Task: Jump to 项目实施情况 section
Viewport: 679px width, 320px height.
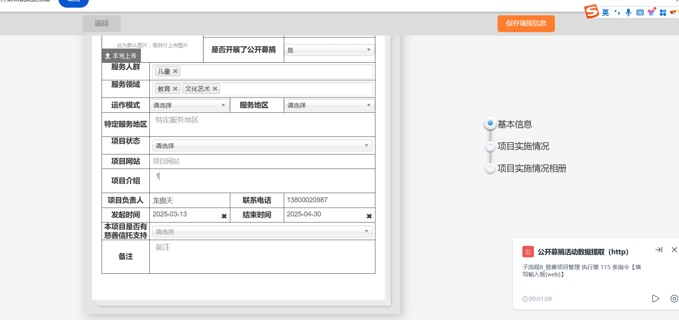Action: coord(523,146)
